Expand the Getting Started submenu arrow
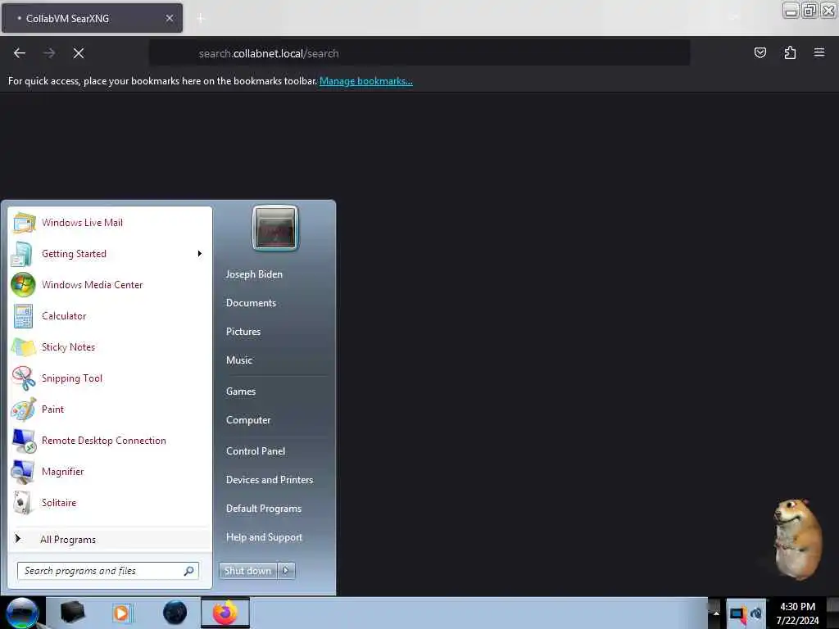Viewport: 839px width, 629px height. (200, 254)
